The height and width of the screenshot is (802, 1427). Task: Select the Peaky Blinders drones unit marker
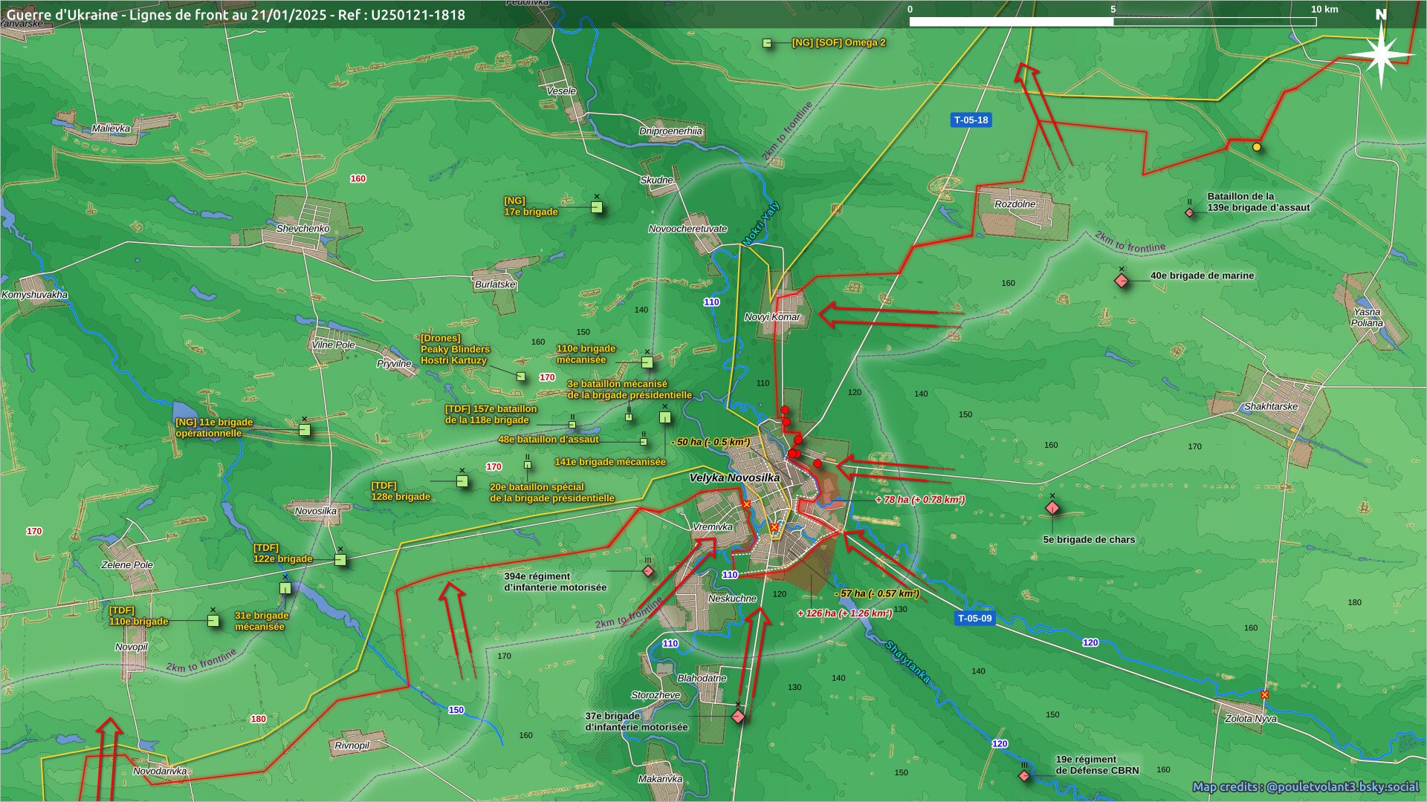[x=521, y=376]
